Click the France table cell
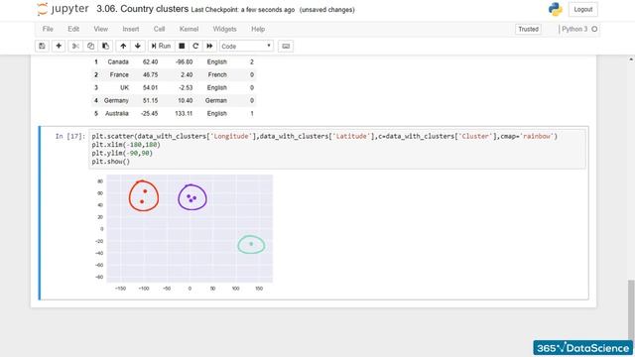Screen dimensions: 635x357 coord(119,75)
